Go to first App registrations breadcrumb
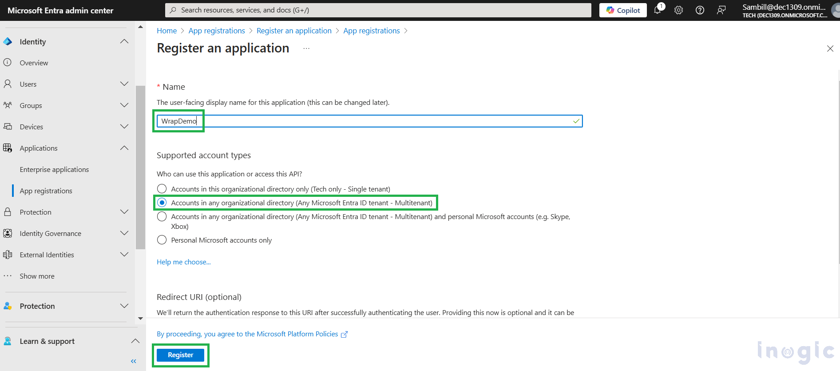The height and width of the screenshot is (371, 840). coord(217,31)
